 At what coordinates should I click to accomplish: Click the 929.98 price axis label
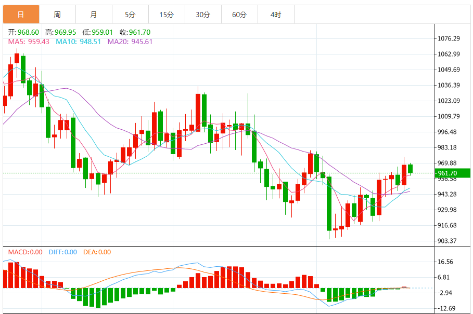pyautogui.click(x=447, y=210)
